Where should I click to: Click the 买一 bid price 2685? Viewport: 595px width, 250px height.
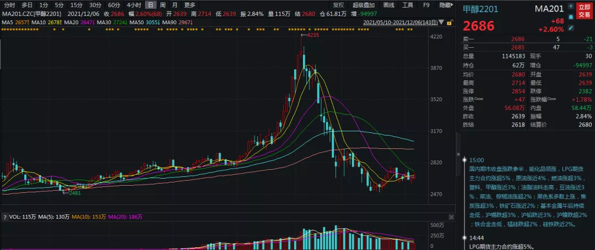click(517, 47)
